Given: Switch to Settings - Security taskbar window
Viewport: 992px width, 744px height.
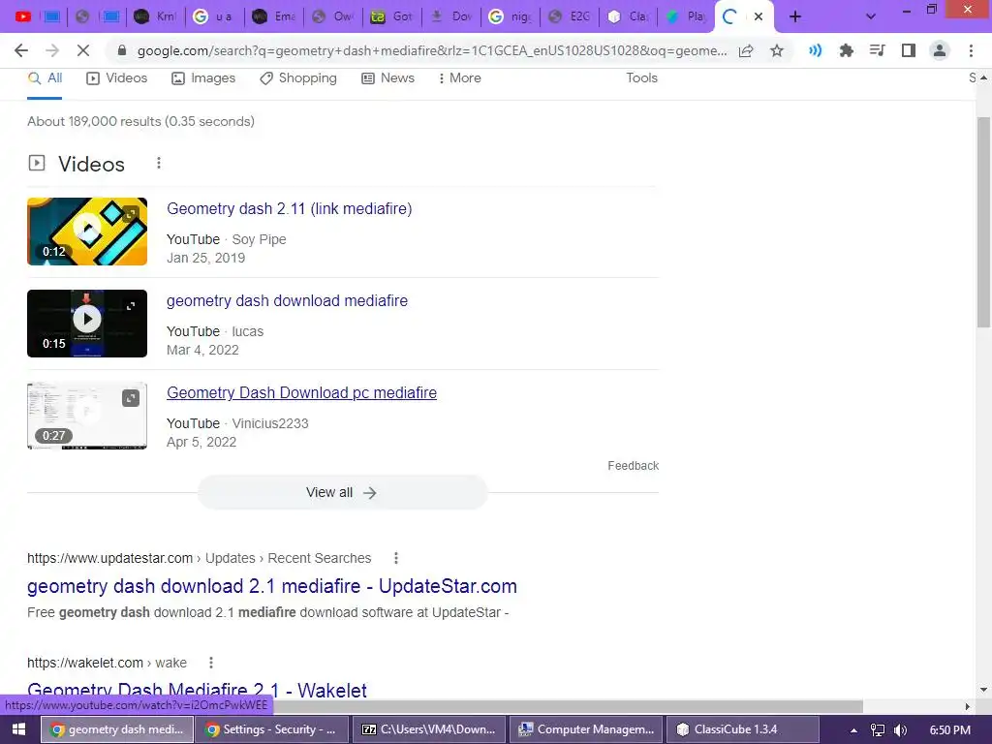Looking at the screenshot, I should (x=271, y=729).
